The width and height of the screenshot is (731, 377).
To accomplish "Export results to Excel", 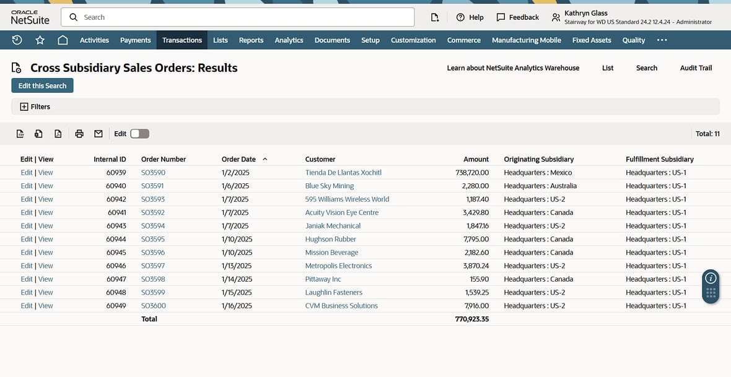I will click(x=38, y=133).
